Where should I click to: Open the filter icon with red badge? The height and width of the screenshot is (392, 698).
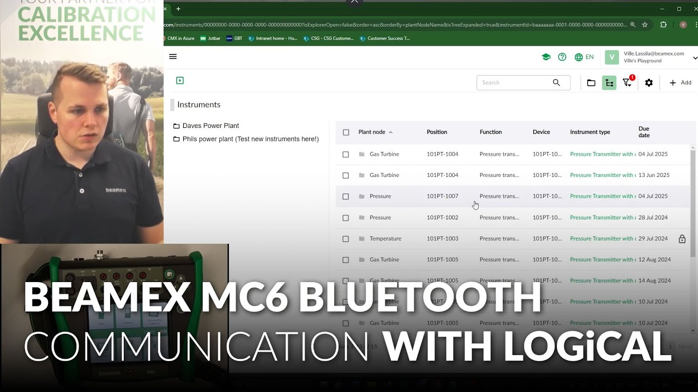pyautogui.click(x=628, y=82)
